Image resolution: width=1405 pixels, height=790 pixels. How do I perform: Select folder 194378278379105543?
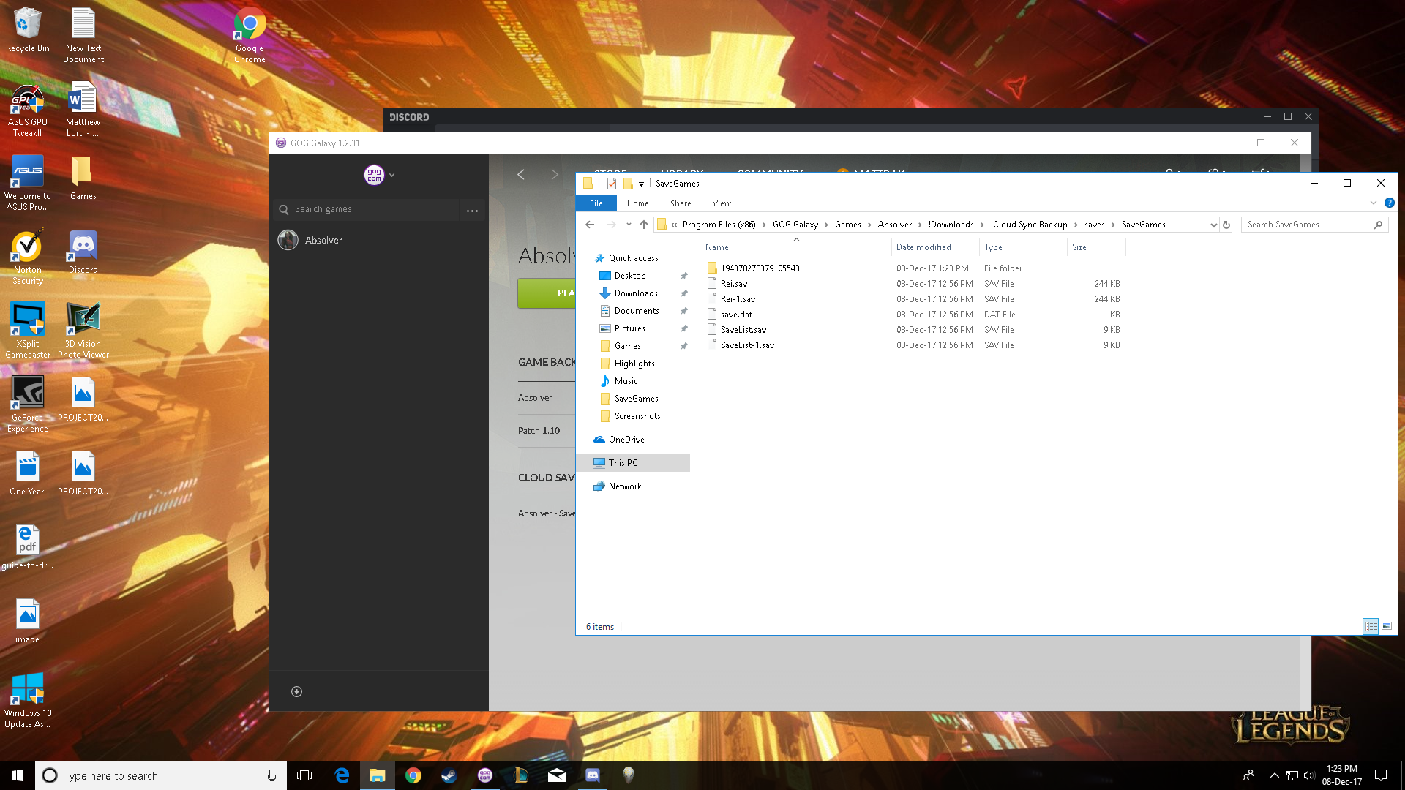pyautogui.click(x=760, y=268)
